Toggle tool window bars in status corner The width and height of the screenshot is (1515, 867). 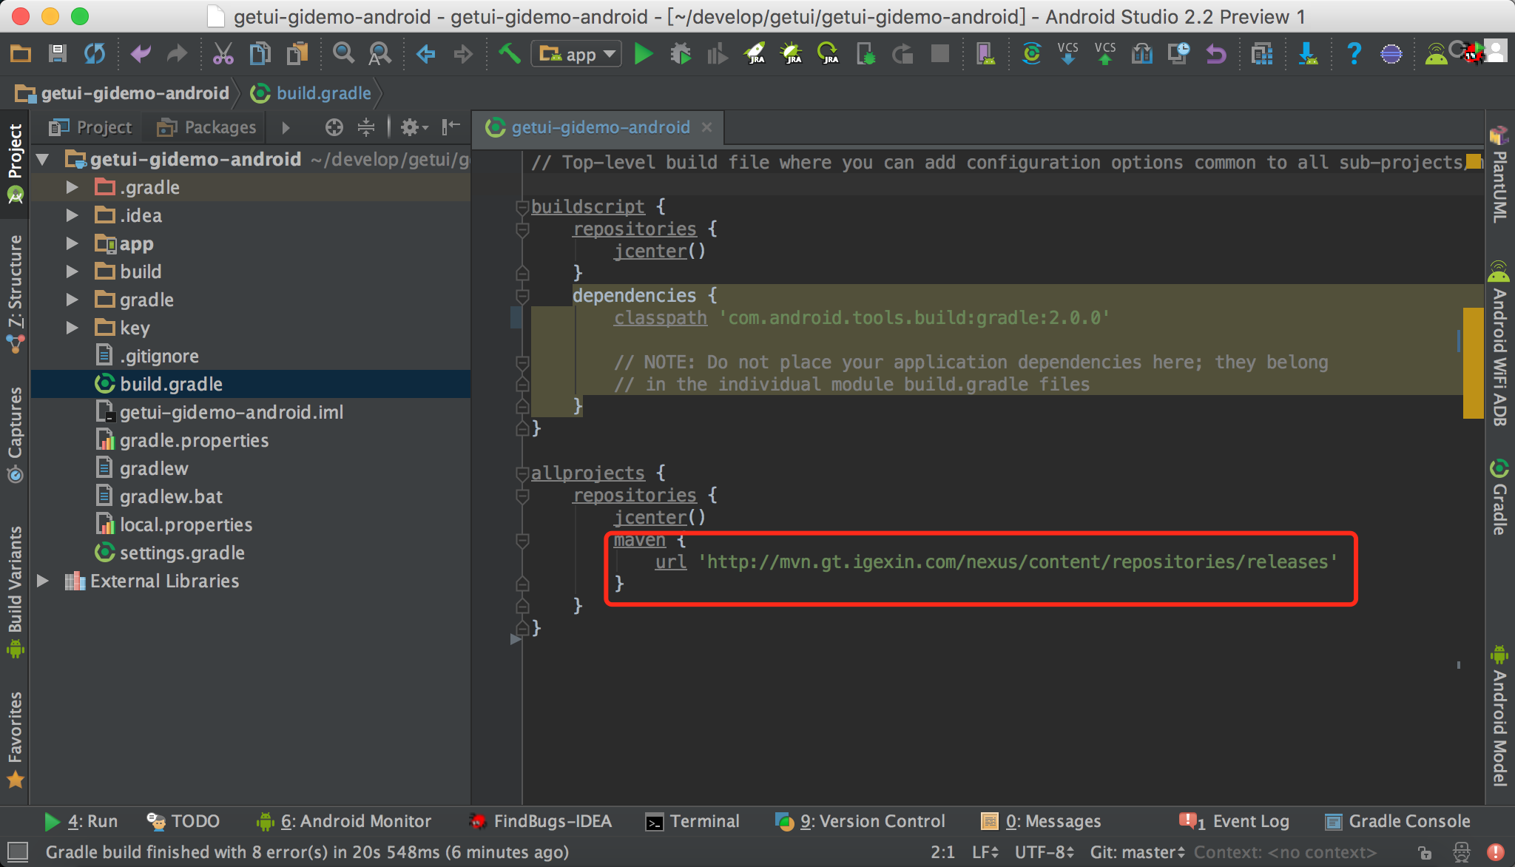pos(17,851)
